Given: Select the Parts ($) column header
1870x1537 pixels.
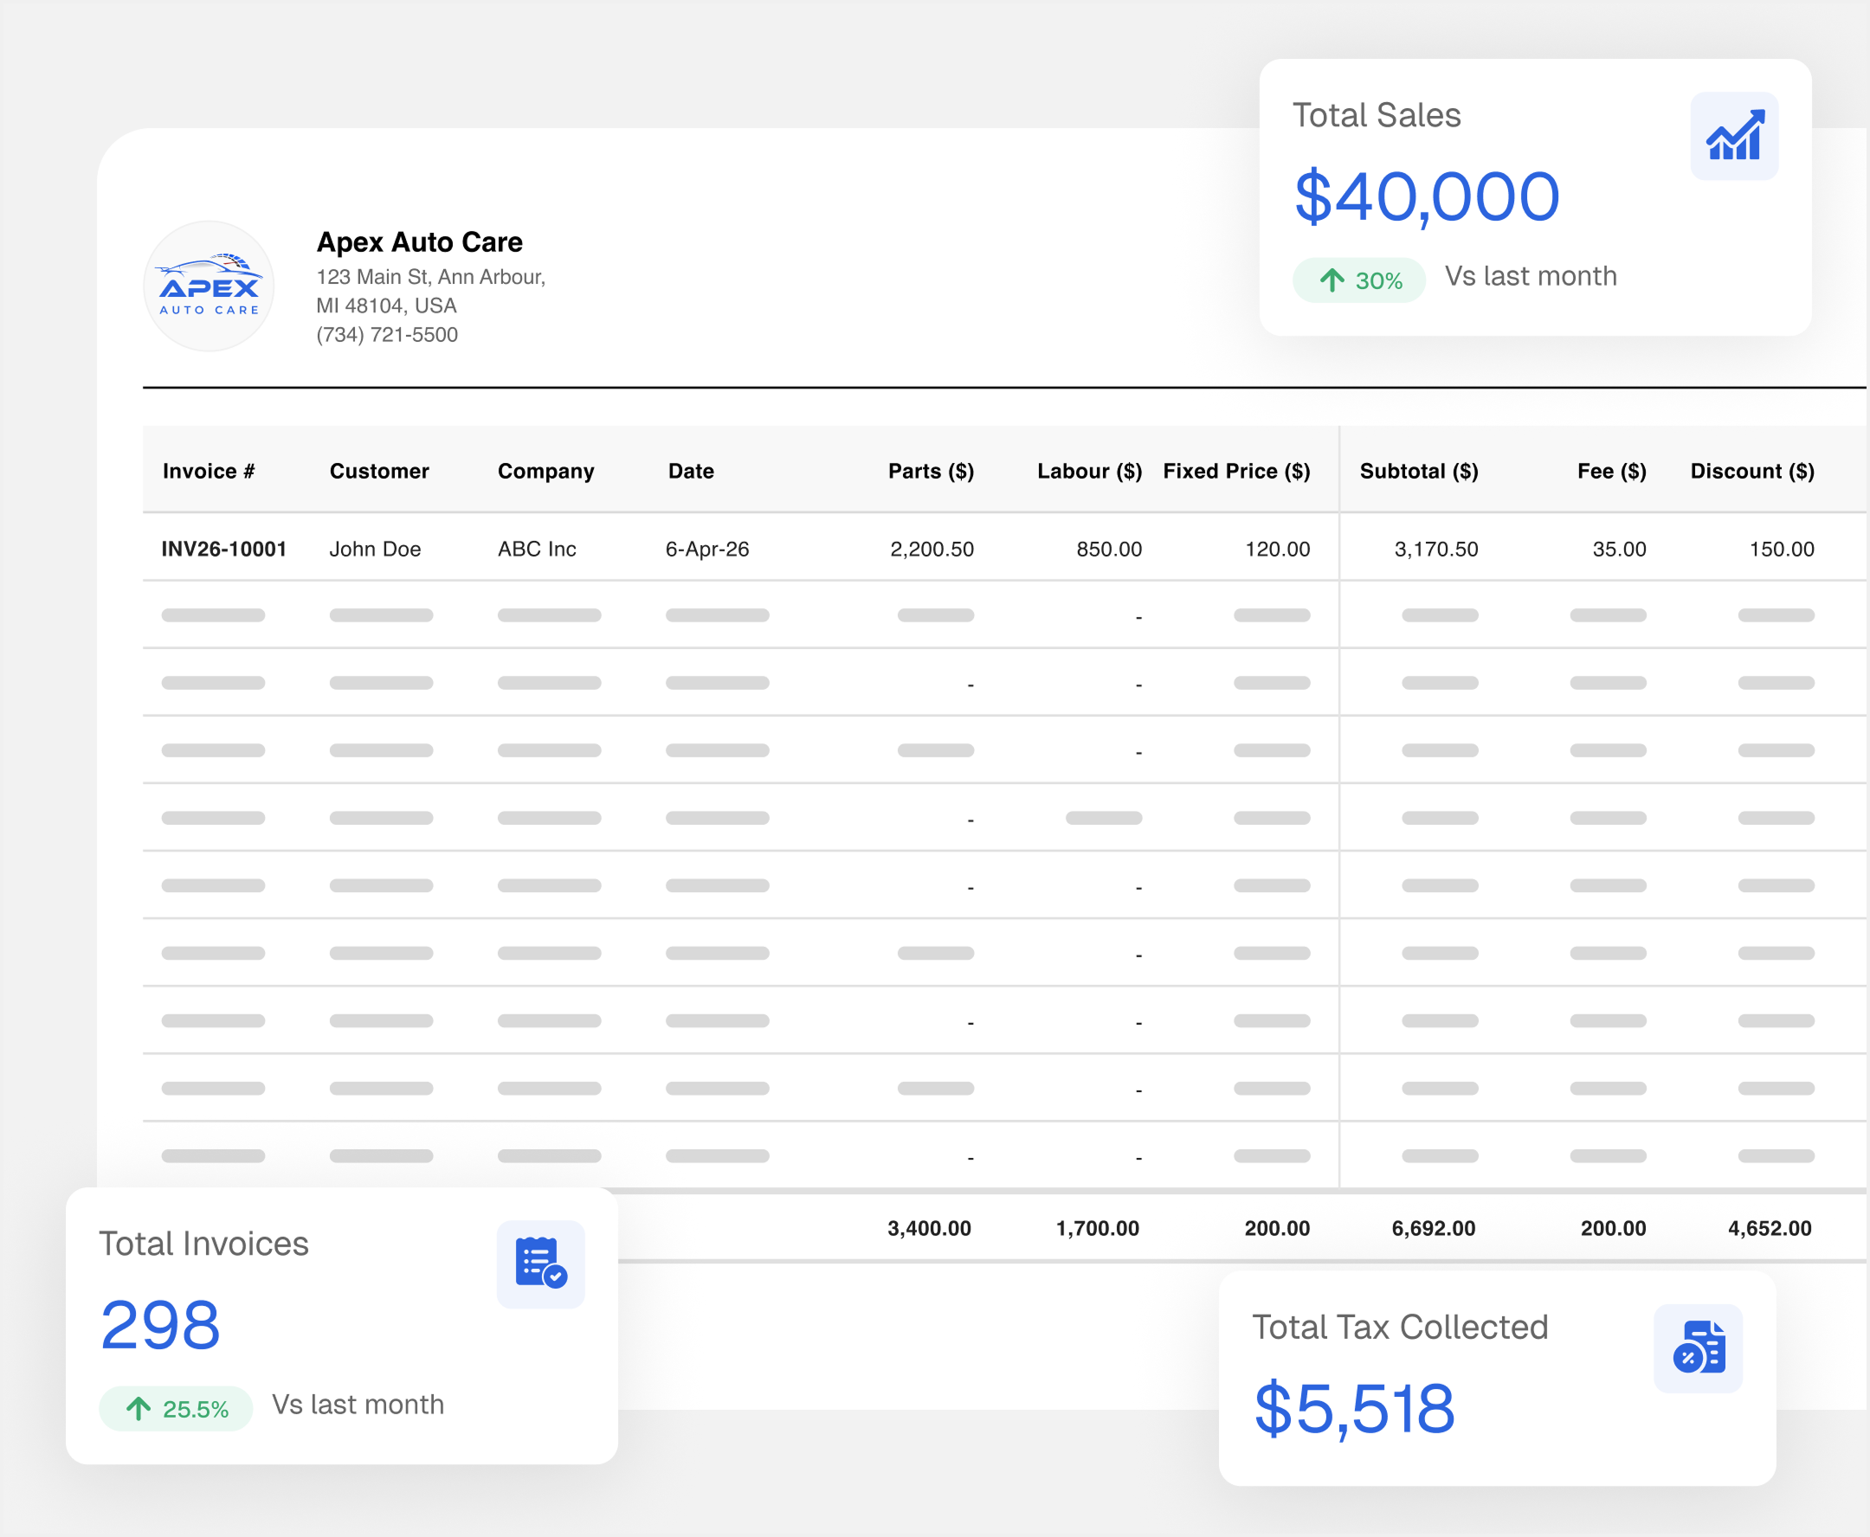Looking at the screenshot, I should (x=931, y=471).
